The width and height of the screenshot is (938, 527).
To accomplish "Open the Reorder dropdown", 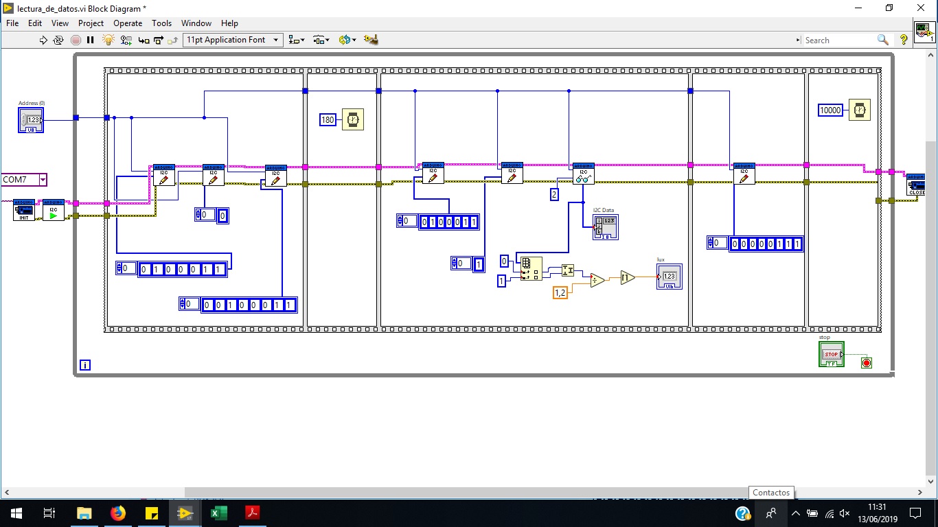I will [x=347, y=40].
